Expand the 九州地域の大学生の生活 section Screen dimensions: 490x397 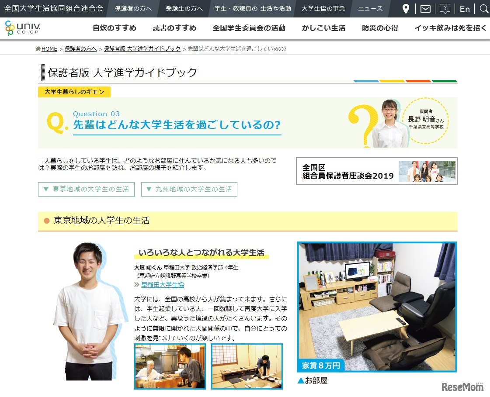(x=189, y=189)
